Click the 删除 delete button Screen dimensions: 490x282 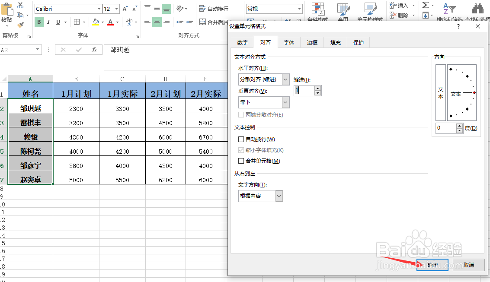tap(399, 15)
